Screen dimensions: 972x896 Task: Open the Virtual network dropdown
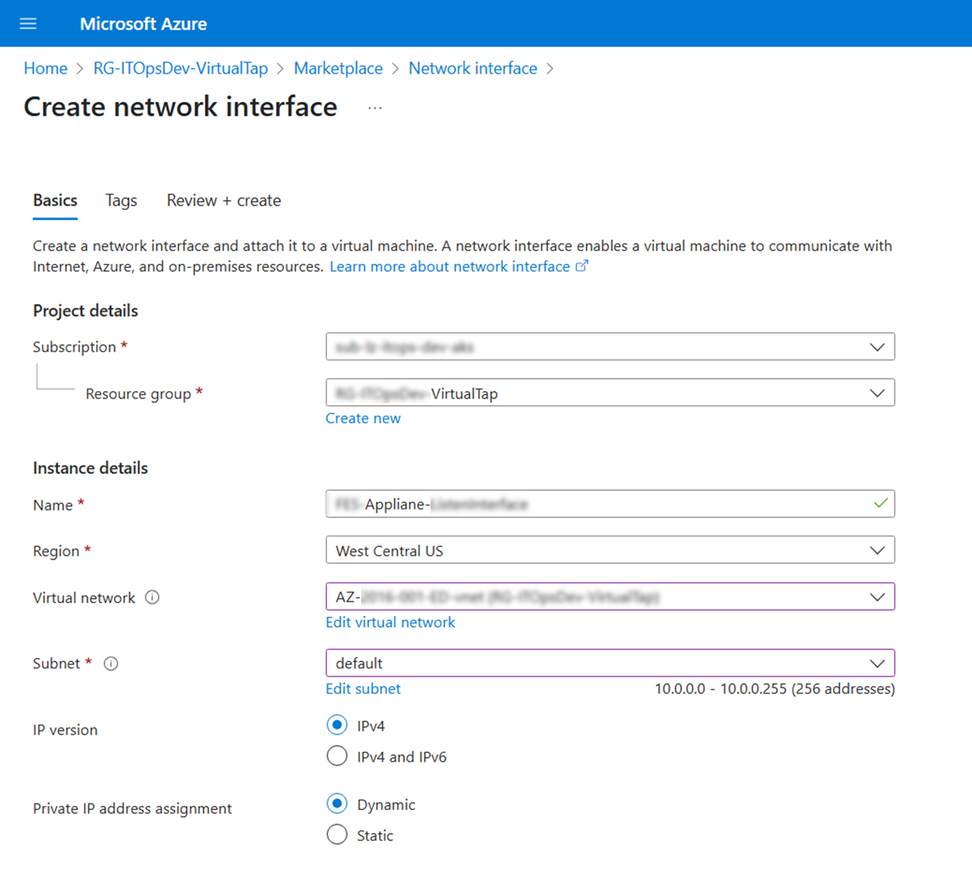tap(610, 597)
